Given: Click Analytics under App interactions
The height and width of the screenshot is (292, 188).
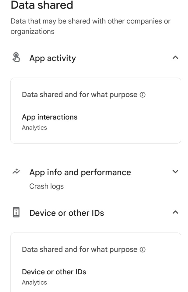Looking at the screenshot, I should (x=34, y=128).
